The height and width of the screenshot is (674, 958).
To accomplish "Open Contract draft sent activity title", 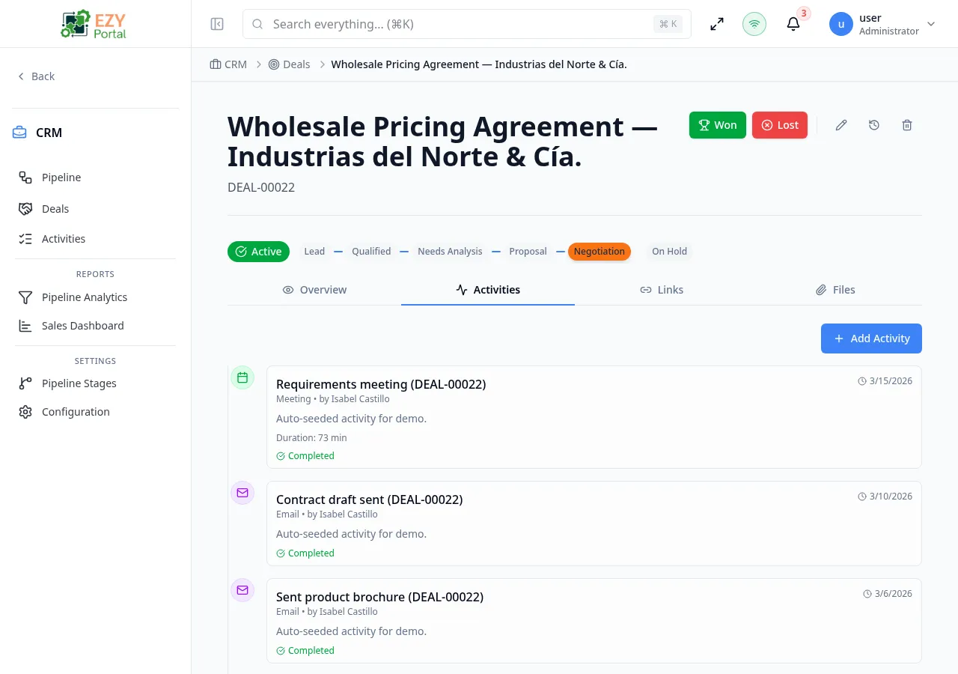I will tap(370, 500).
